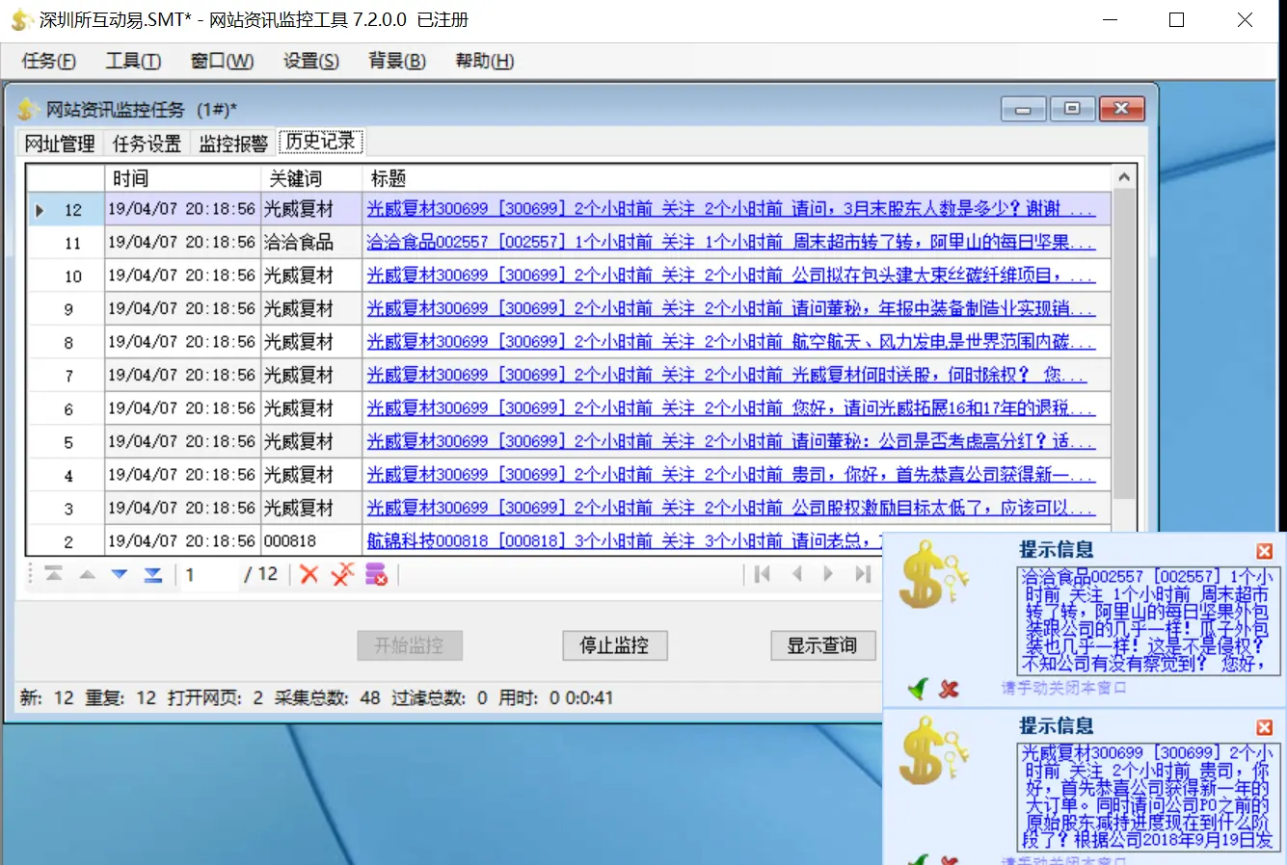Delete current record with single red X icon
Viewport: 1287px width, 865px height.
click(308, 574)
